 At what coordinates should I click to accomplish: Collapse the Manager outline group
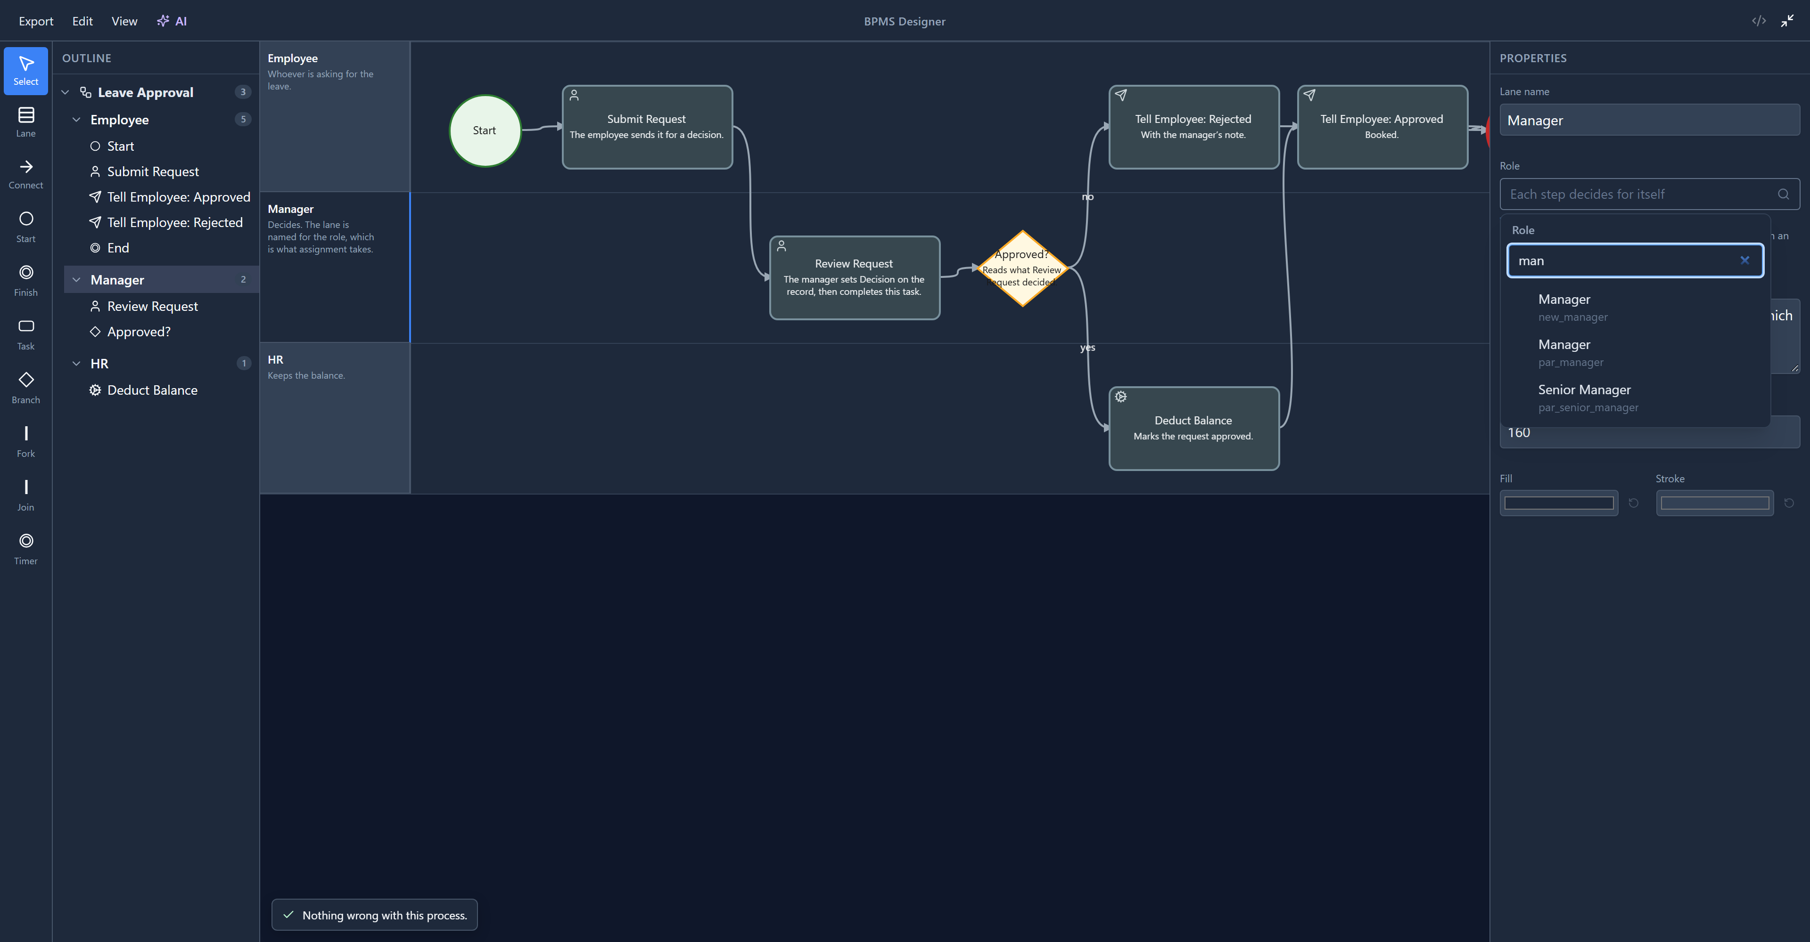76,279
